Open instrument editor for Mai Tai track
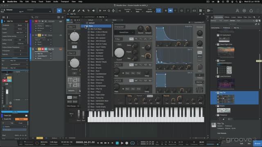 [x=61, y=49]
